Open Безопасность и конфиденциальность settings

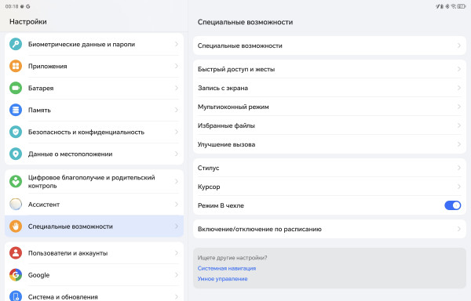[x=94, y=132]
